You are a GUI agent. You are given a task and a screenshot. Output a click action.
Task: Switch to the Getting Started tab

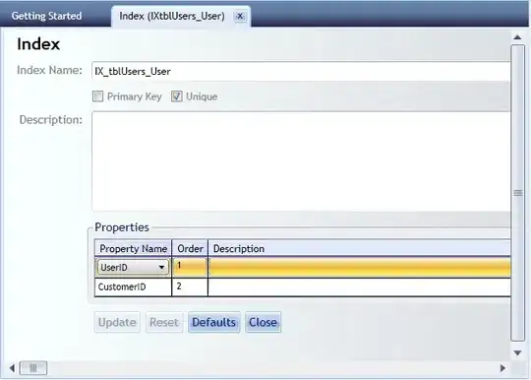pos(46,16)
